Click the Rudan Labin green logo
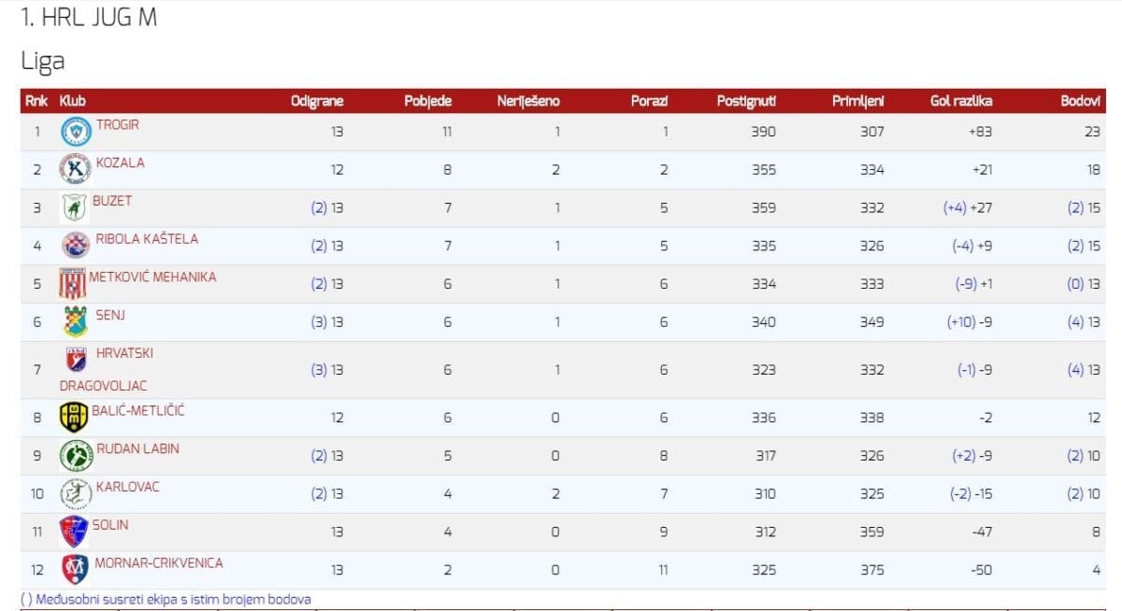The height and width of the screenshot is (611, 1122). click(76, 455)
